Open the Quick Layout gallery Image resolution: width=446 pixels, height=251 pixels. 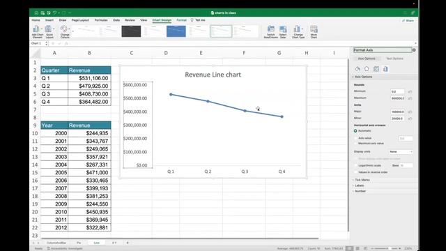pyautogui.click(x=49, y=31)
